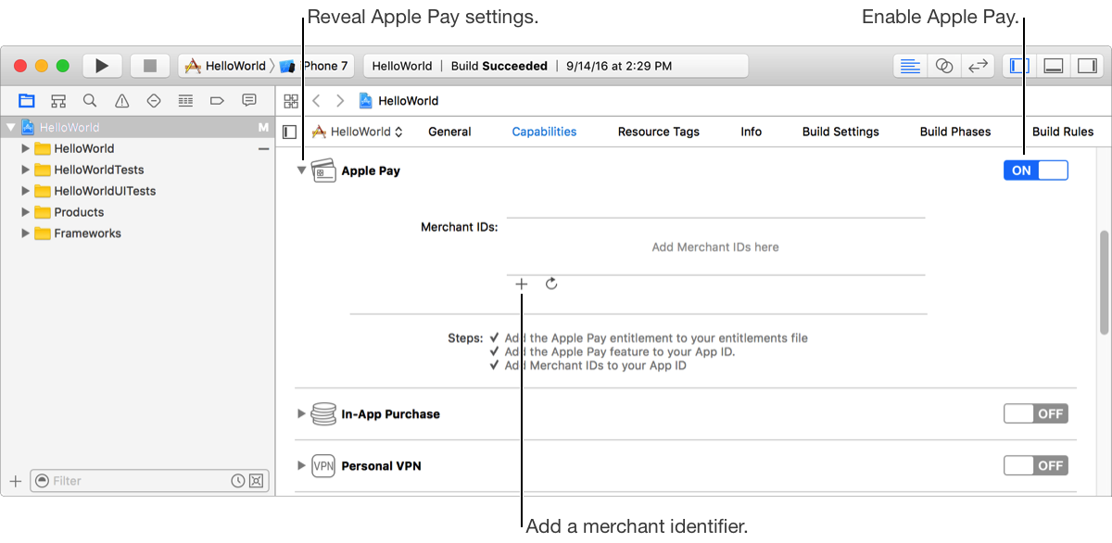The image size is (1112, 543).
Task: Click the Personal VPN icon
Action: pyautogui.click(x=323, y=465)
